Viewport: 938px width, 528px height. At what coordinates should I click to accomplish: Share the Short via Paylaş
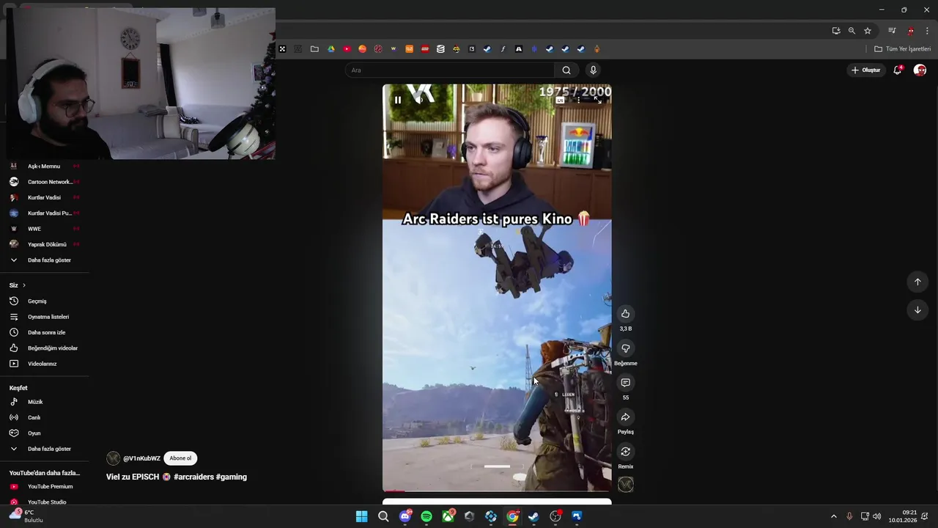click(625, 417)
